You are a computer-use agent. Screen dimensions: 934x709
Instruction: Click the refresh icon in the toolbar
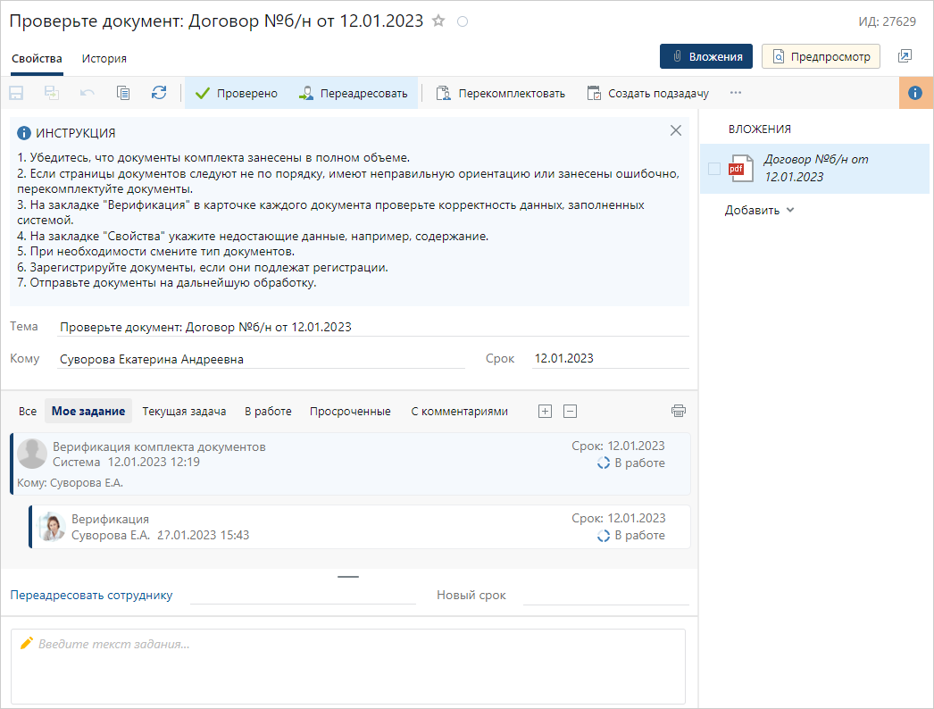(159, 93)
